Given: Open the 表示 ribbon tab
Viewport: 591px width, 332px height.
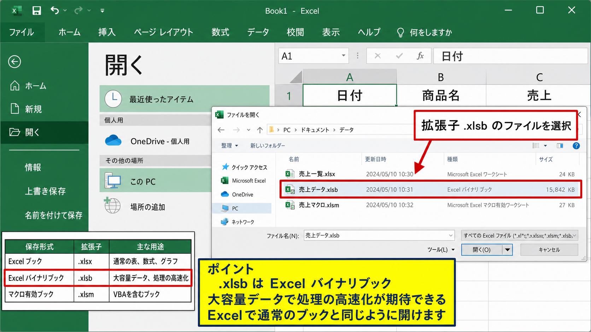Looking at the screenshot, I should tap(331, 32).
